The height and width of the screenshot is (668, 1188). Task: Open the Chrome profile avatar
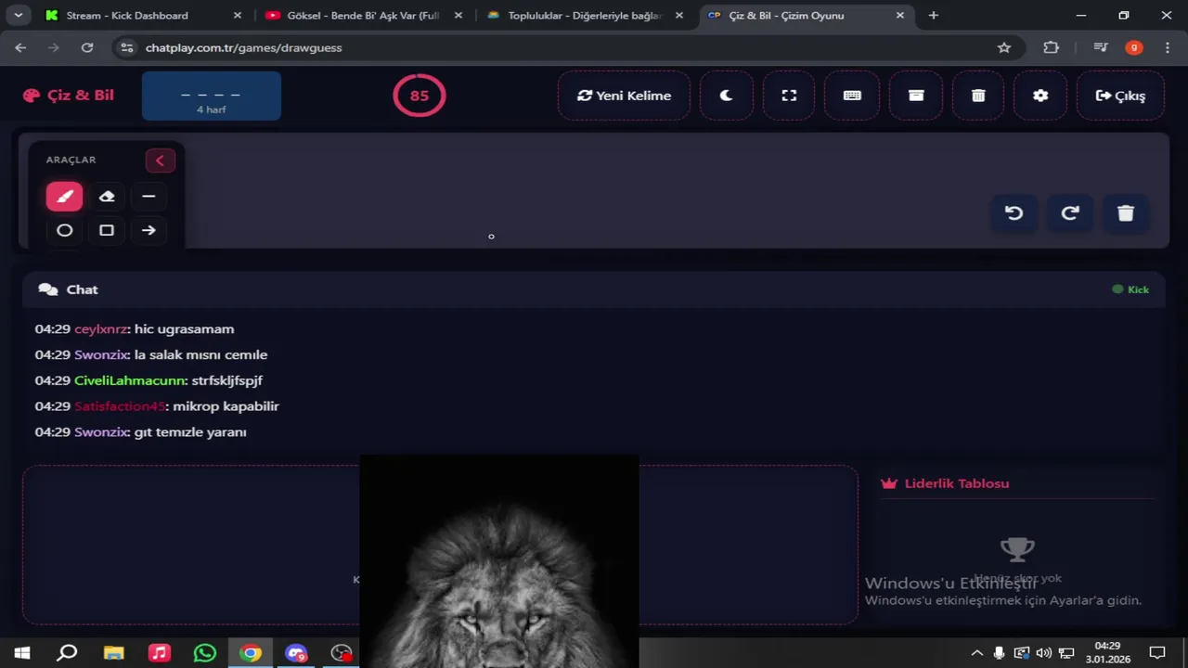coord(1134,47)
